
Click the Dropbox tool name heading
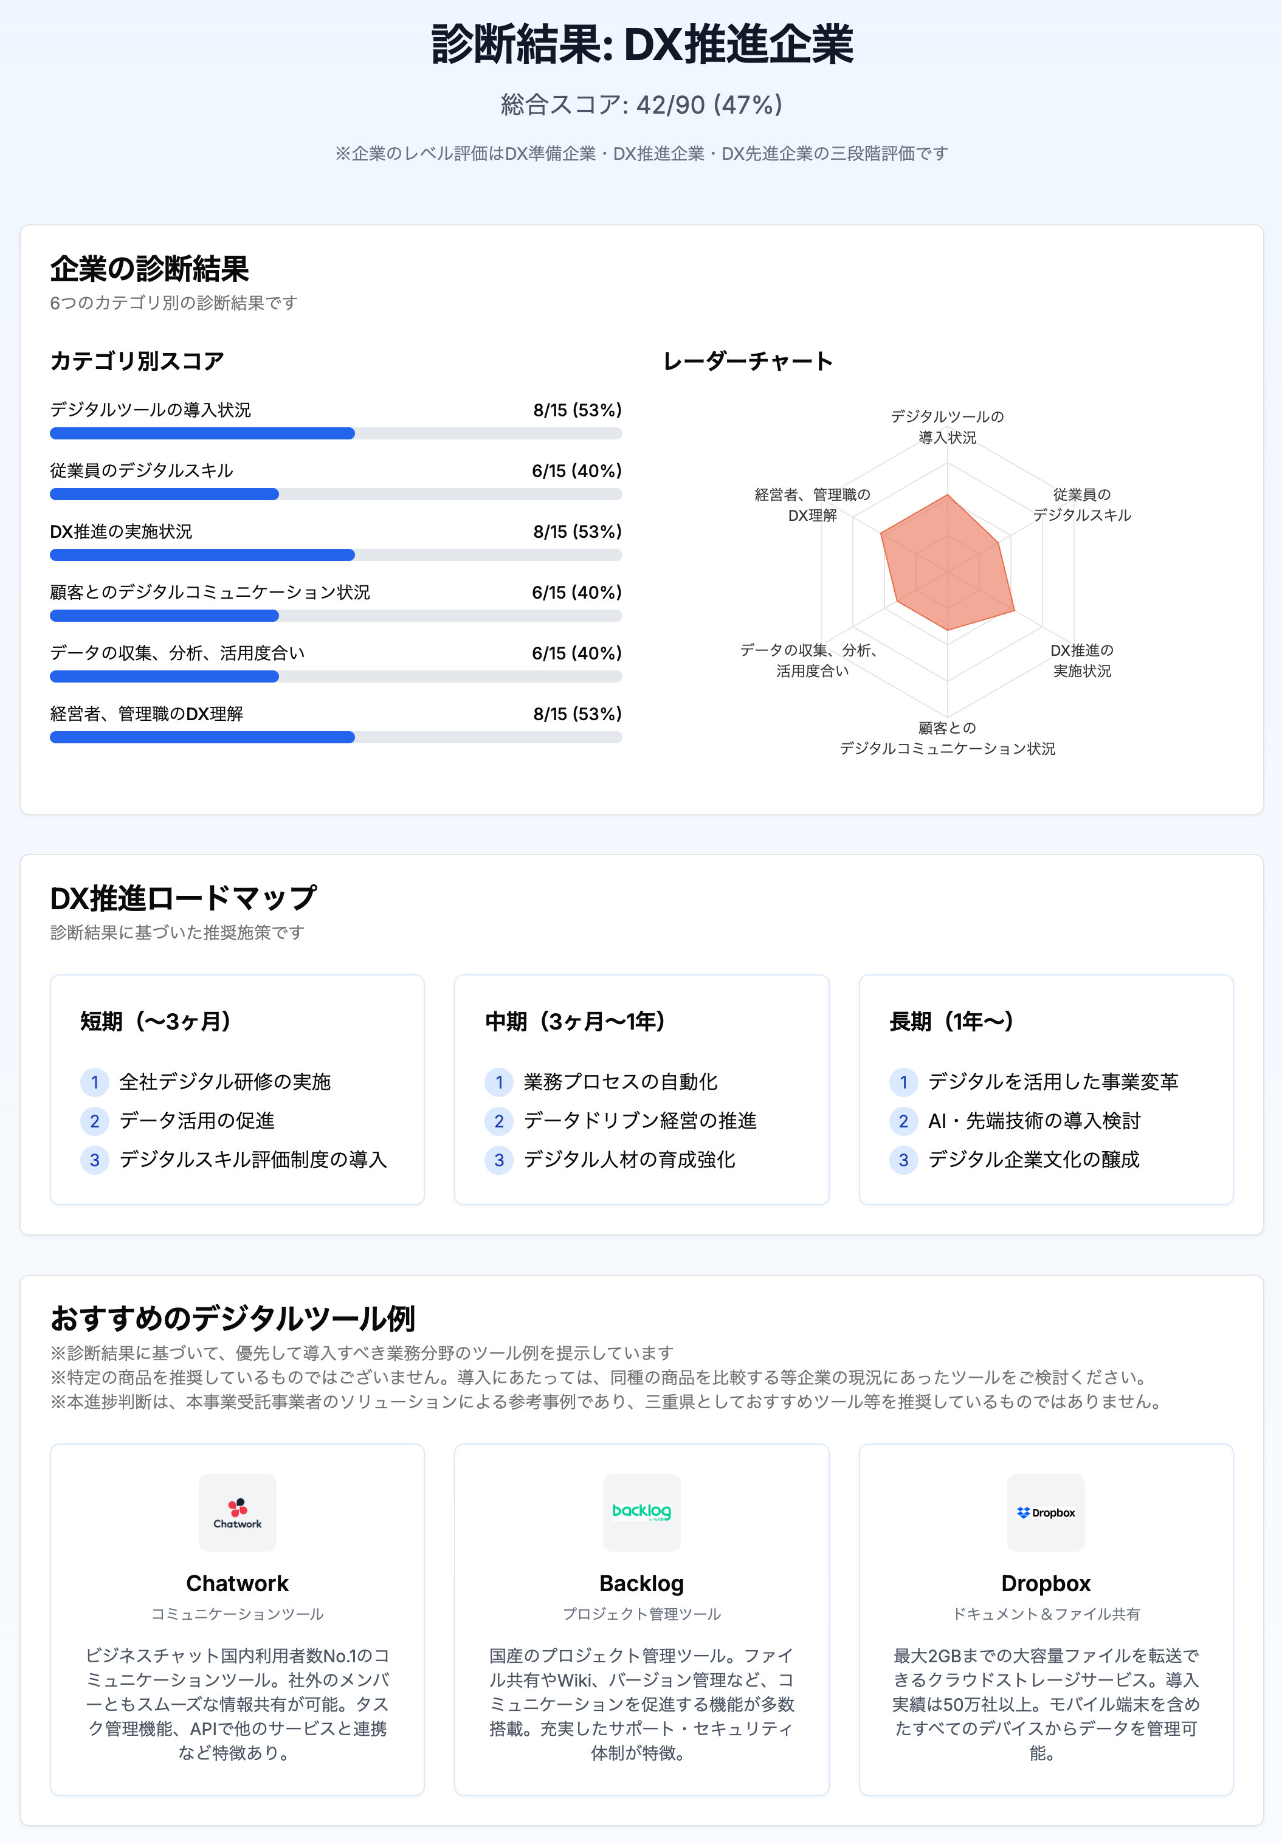[x=1045, y=1583]
